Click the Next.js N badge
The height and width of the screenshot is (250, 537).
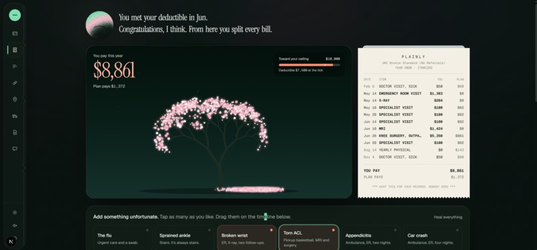point(11,241)
